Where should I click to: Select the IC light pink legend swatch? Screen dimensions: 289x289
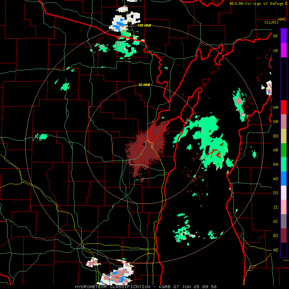click(x=284, y=207)
